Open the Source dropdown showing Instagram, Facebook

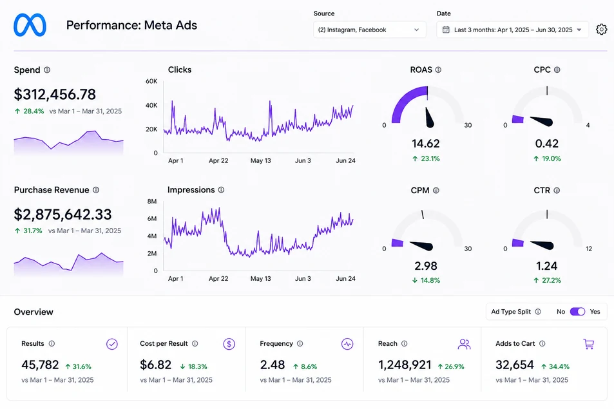tap(370, 30)
